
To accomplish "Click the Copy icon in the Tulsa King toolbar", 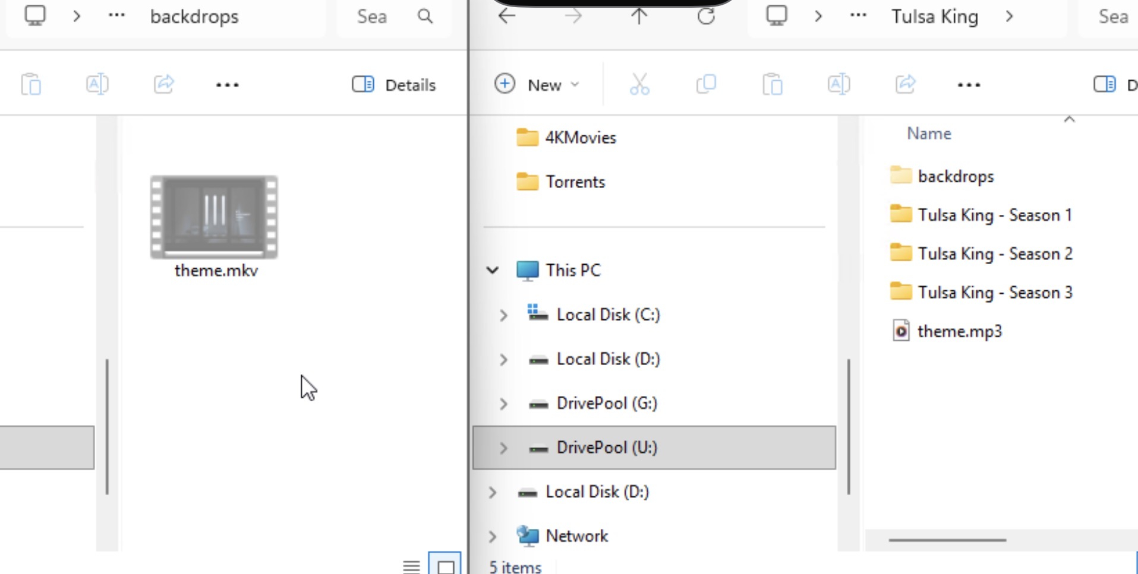I will [x=706, y=84].
